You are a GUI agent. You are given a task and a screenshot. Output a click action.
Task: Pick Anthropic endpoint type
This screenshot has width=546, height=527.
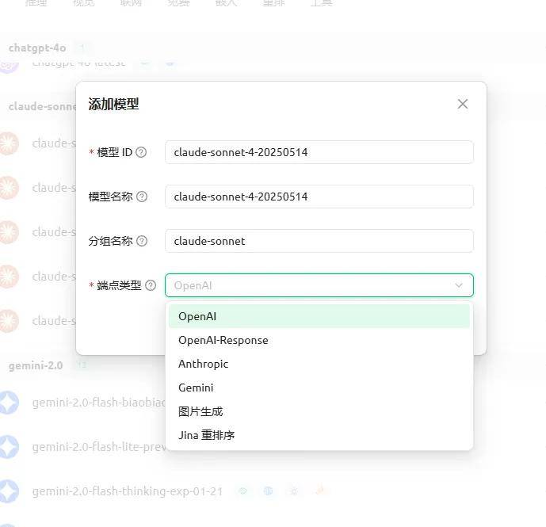[x=319, y=364]
